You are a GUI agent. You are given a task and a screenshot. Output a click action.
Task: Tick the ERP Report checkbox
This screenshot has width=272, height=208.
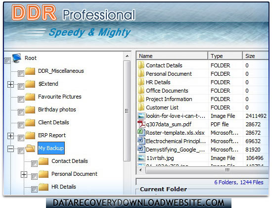click(x=21, y=138)
